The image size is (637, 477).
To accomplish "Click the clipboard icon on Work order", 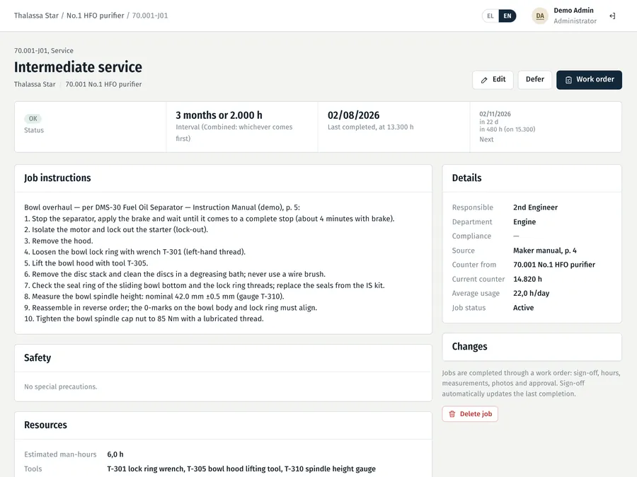I will [x=568, y=80].
